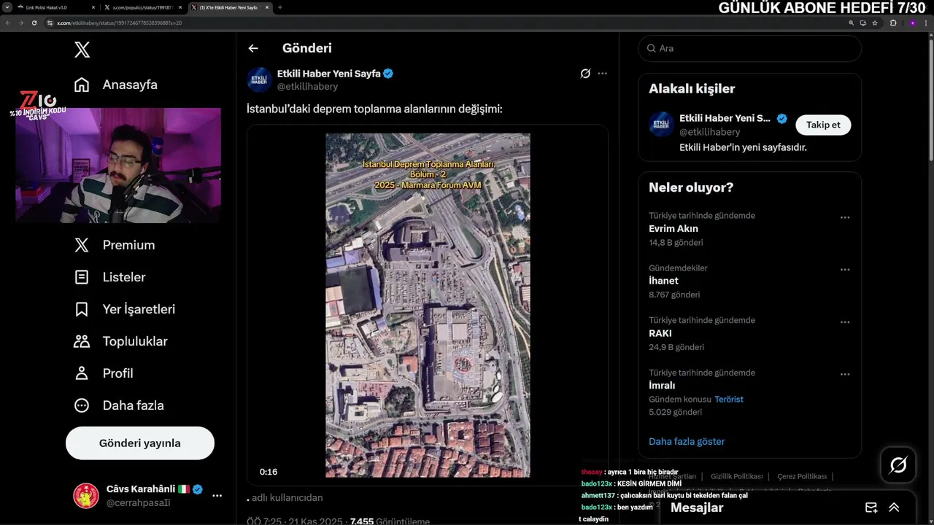
Task: Expand the Mesajlar drawer
Action: (x=894, y=507)
